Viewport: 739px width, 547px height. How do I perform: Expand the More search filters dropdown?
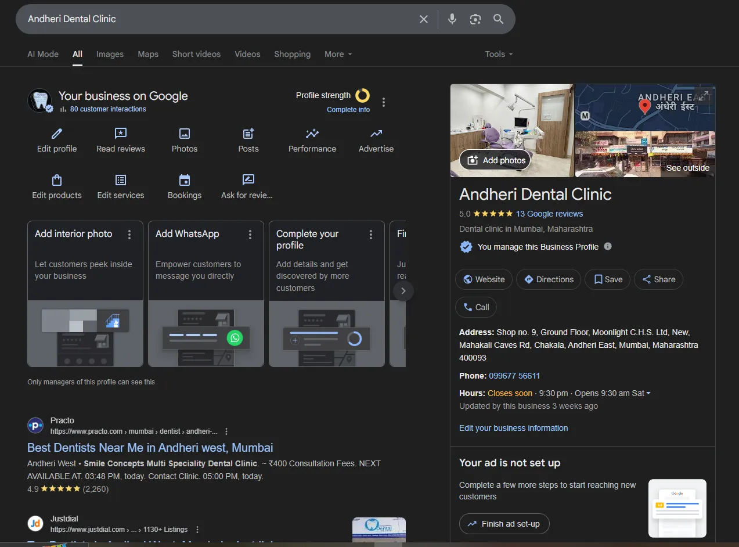tap(338, 54)
